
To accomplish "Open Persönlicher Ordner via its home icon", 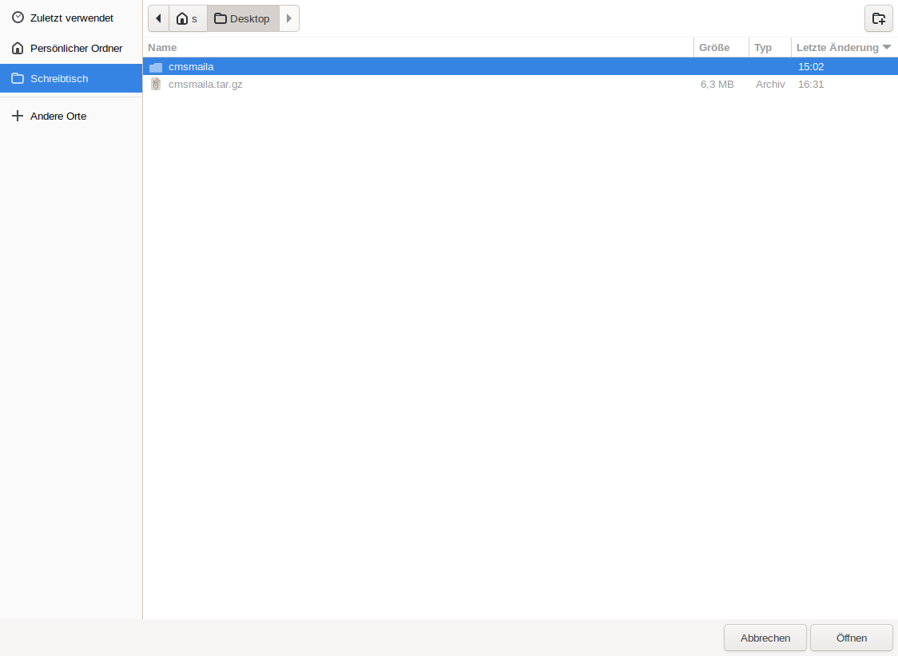I will click(18, 49).
